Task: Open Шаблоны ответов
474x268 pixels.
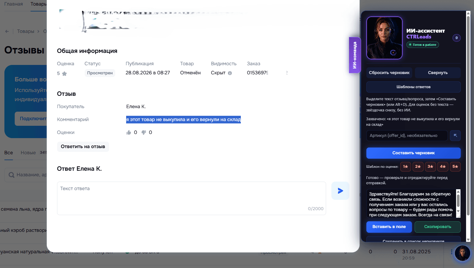Action: point(413,87)
